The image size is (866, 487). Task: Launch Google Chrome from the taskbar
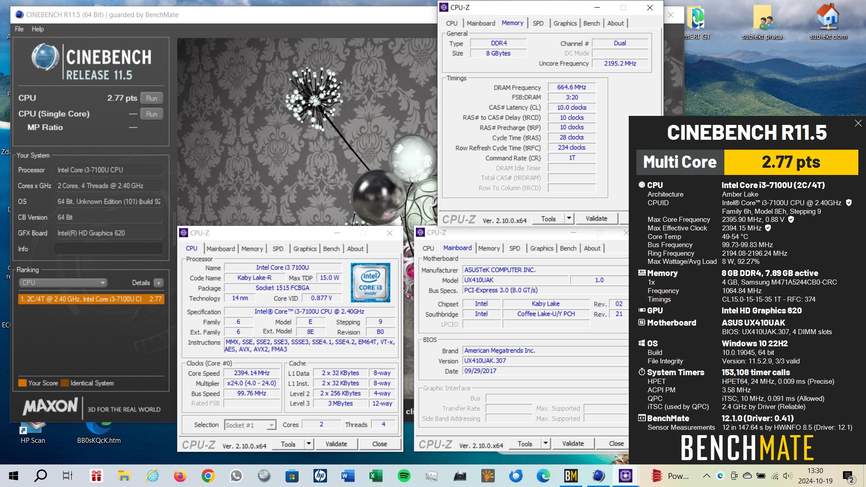click(208, 476)
